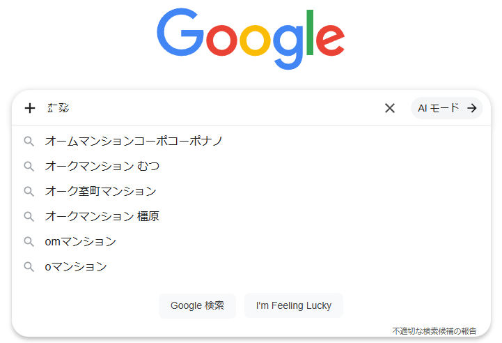The width and height of the screenshot is (502, 343).
Task: Click the search text input field
Action: (209, 108)
